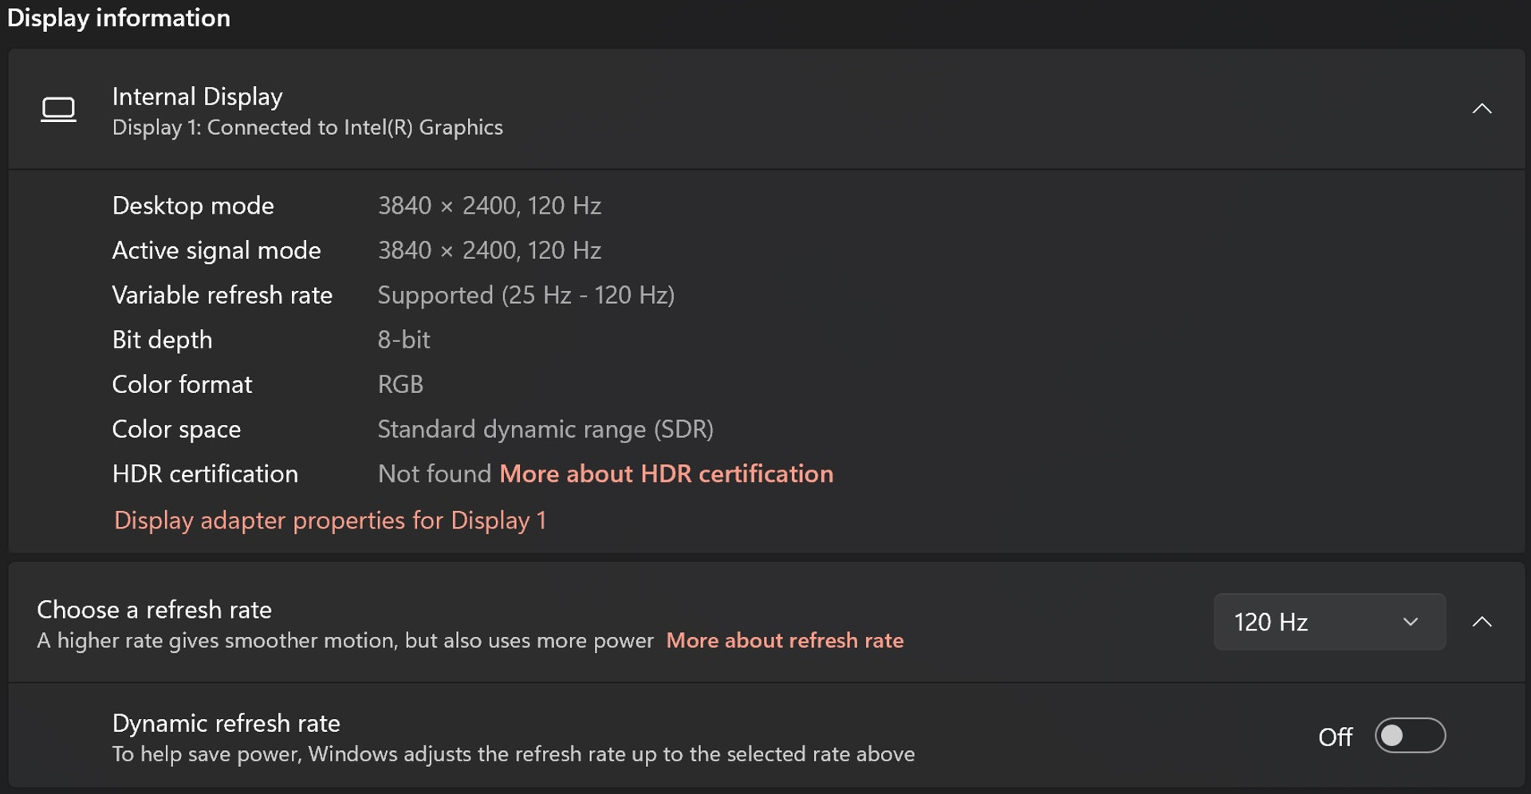Click the 8-bit bit depth value
This screenshot has height=794, width=1531.
403,340
